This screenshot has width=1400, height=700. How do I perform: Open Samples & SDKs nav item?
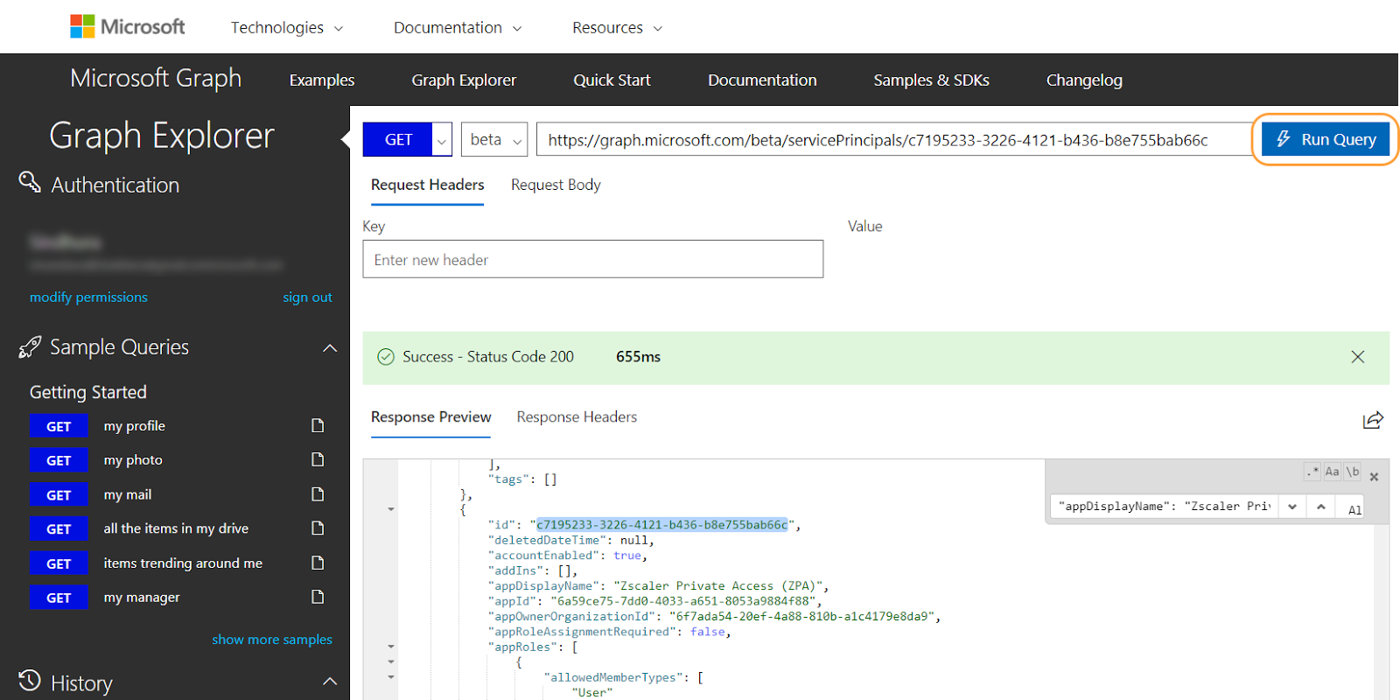click(x=931, y=80)
